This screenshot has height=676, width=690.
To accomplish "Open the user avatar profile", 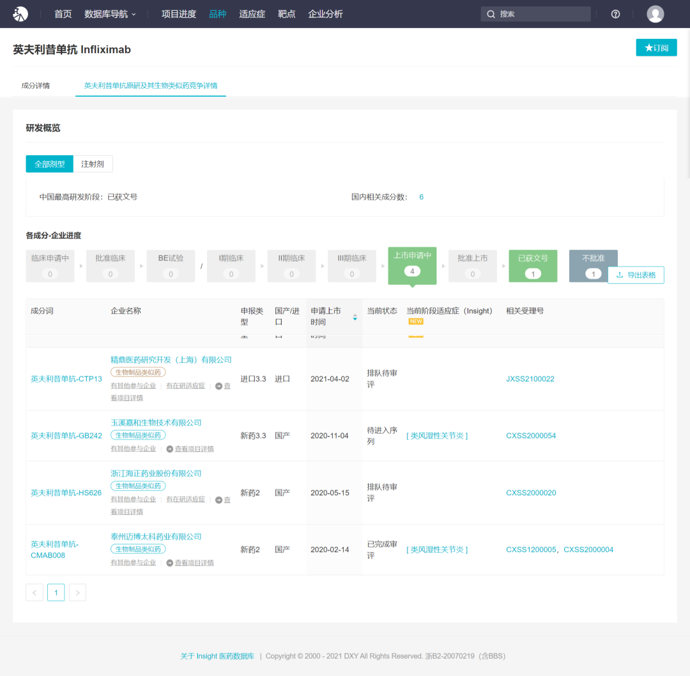I will point(655,14).
